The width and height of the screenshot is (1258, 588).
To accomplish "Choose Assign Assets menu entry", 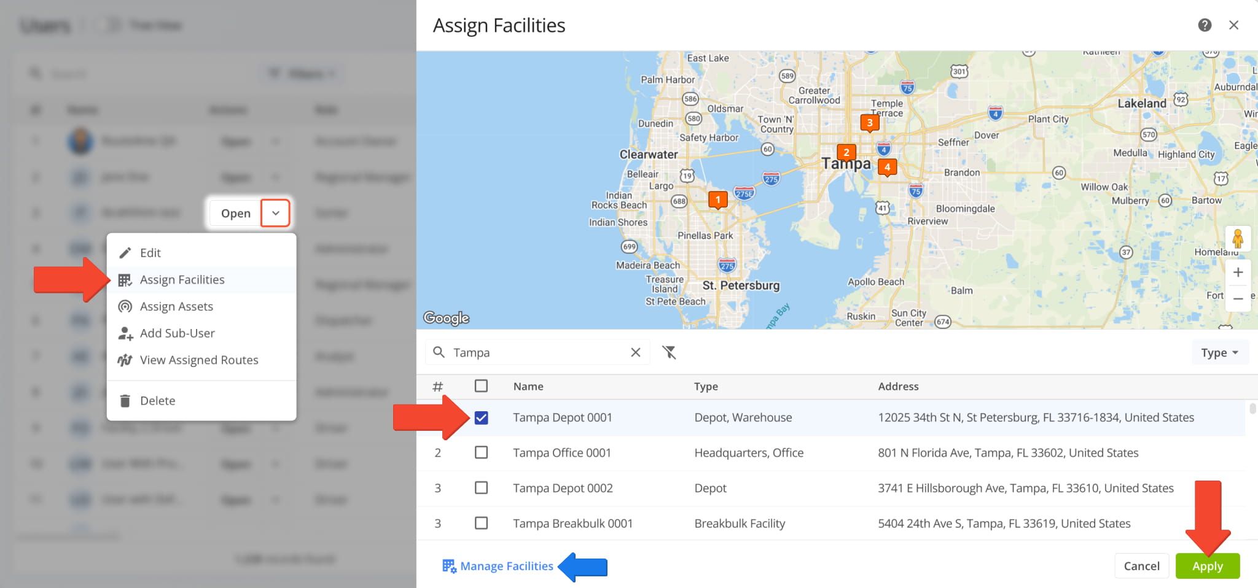I will [201, 306].
